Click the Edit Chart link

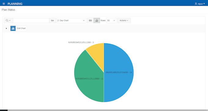[21, 29]
